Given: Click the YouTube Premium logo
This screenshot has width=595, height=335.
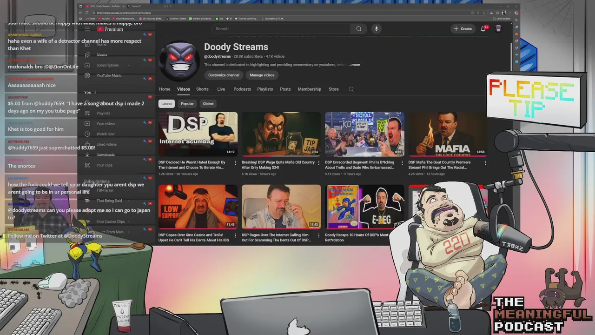Looking at the screenshot, I should pos(110,29).
